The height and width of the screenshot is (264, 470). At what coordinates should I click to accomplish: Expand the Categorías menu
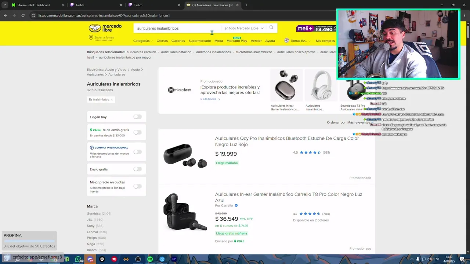pos(143,41)
